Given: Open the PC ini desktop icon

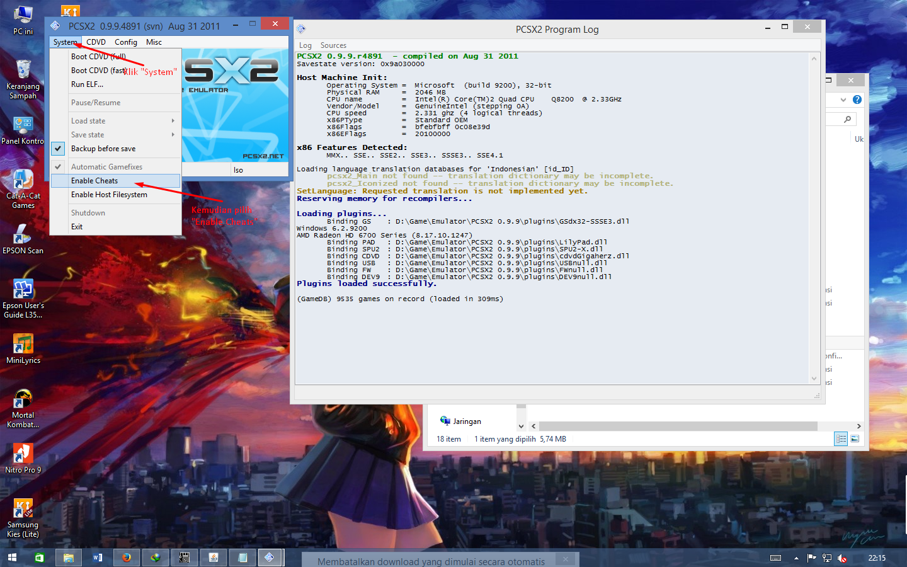Looking at the screenshot, I should (23, 20).
